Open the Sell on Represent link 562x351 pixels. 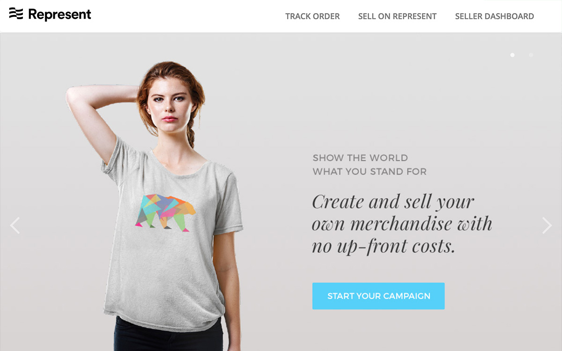397,16
